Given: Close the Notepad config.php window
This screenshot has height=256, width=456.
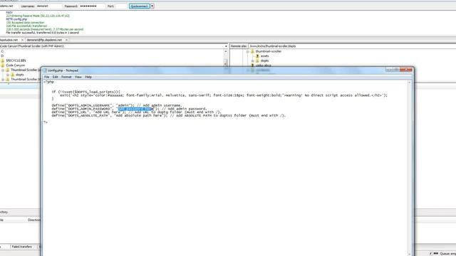Looking at the screenshot, I should [x=406, y=70].
